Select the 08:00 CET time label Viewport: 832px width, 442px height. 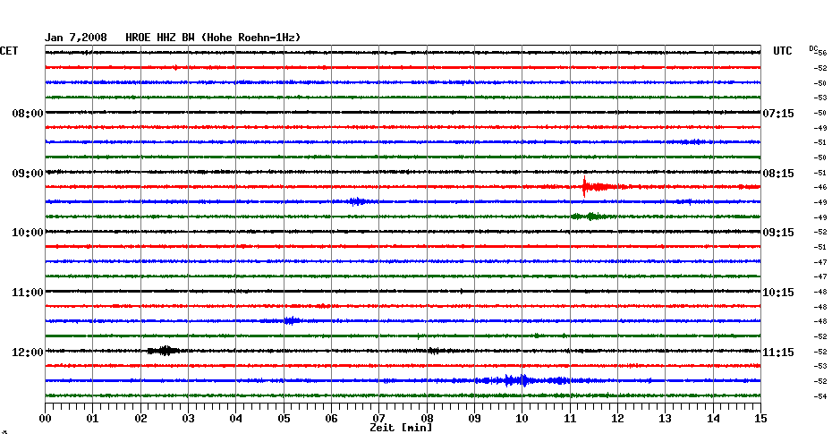(x=28, y=114)
